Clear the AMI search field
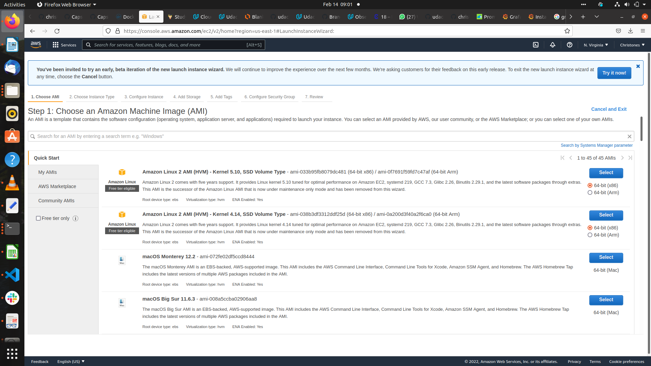This screenshot has width=651, height=366. click(x=629, y=137)
